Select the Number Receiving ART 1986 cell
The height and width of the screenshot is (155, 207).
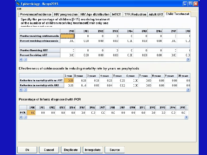tap(155, 50)
